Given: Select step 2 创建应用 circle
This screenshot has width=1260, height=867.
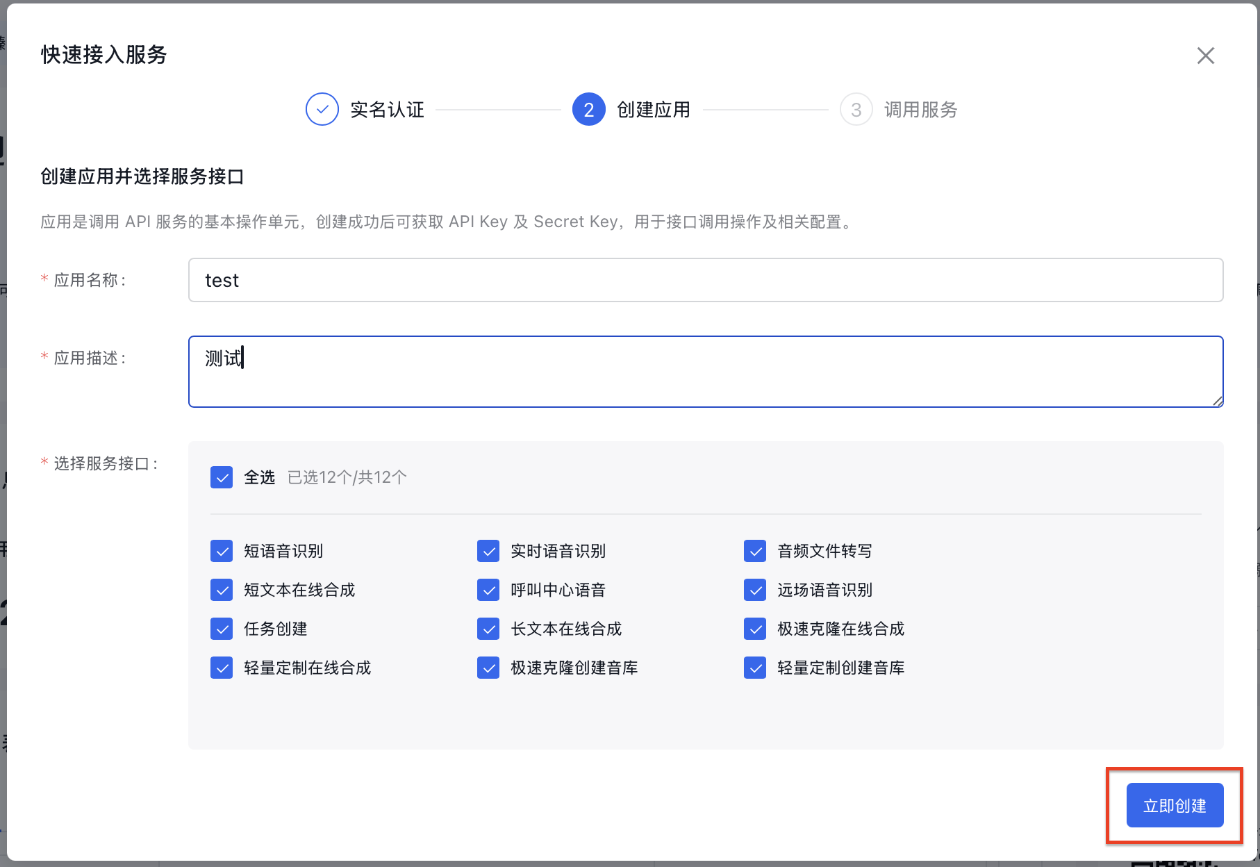Looking at the screenshot, I should [x=589, y=109].
